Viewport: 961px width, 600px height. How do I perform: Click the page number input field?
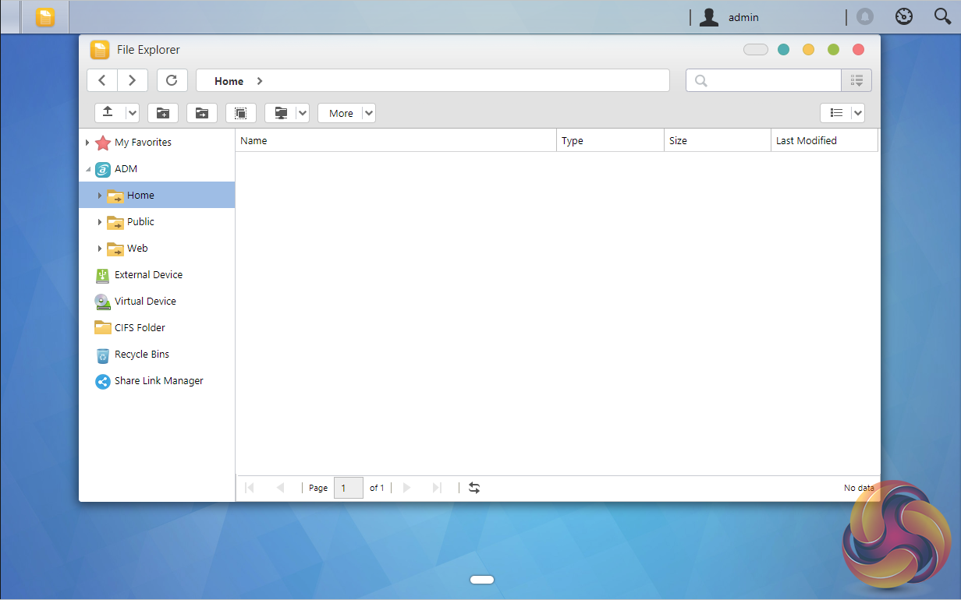[348, 488]
